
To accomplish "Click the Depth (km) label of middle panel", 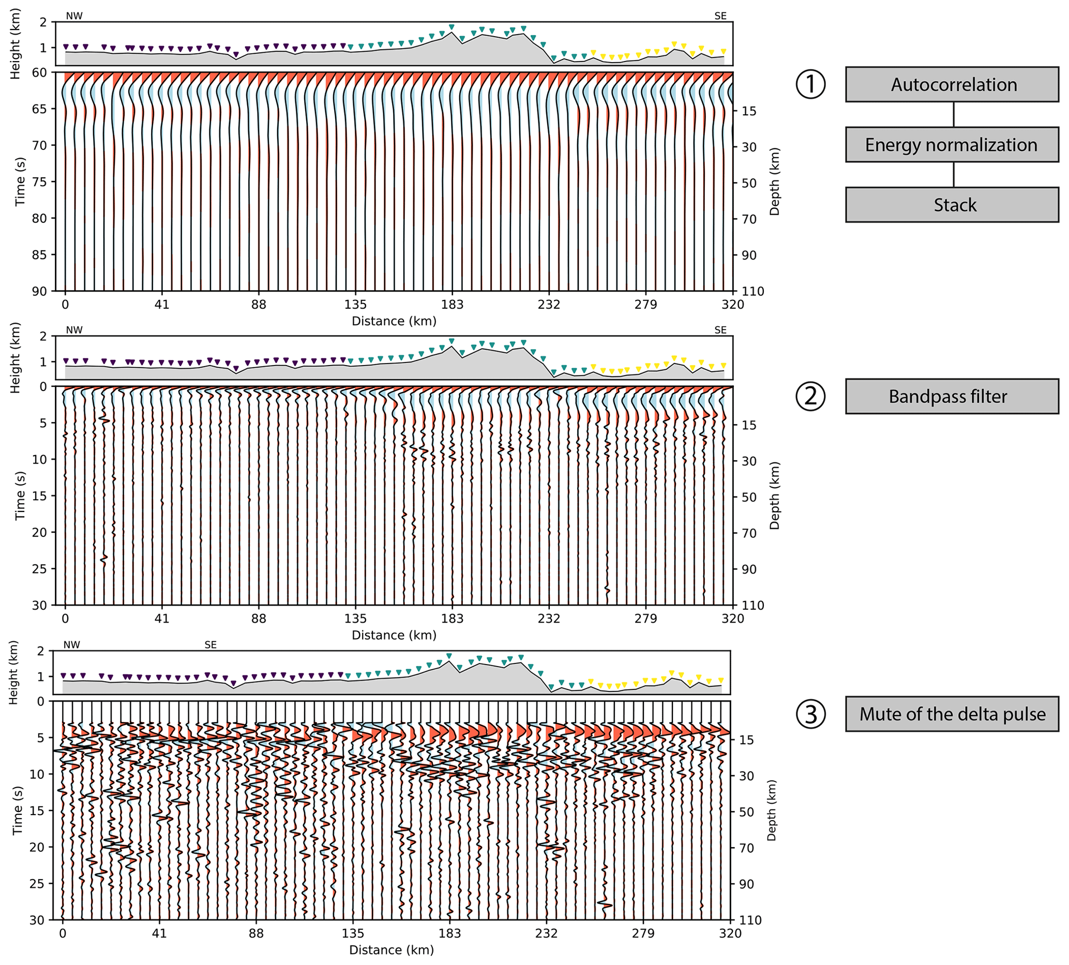I will pyautogui.click(x=774, y=495).
